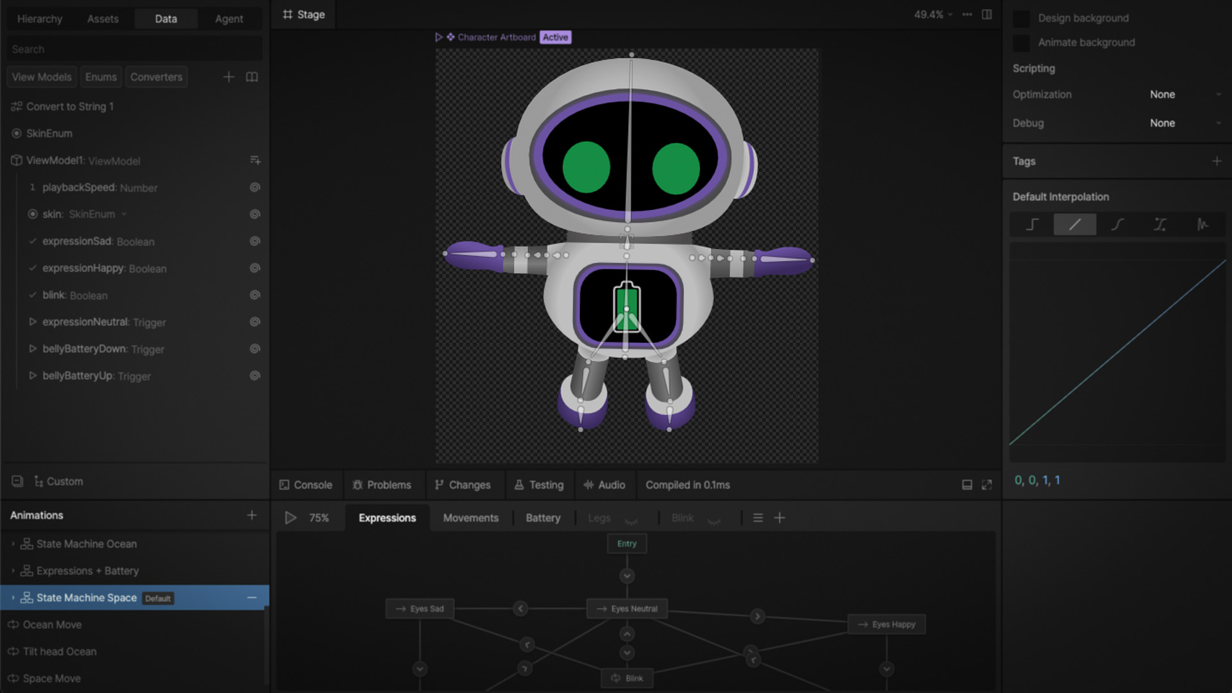Expand the bottom panel to fullscreen
Viewport: 1232px width, 693px height.
[x=987, y=485]
